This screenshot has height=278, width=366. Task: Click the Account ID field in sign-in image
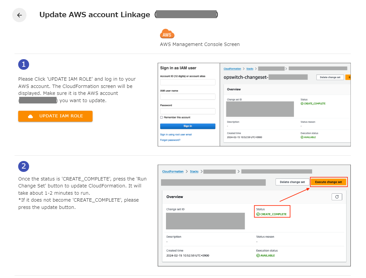point(188,82)
